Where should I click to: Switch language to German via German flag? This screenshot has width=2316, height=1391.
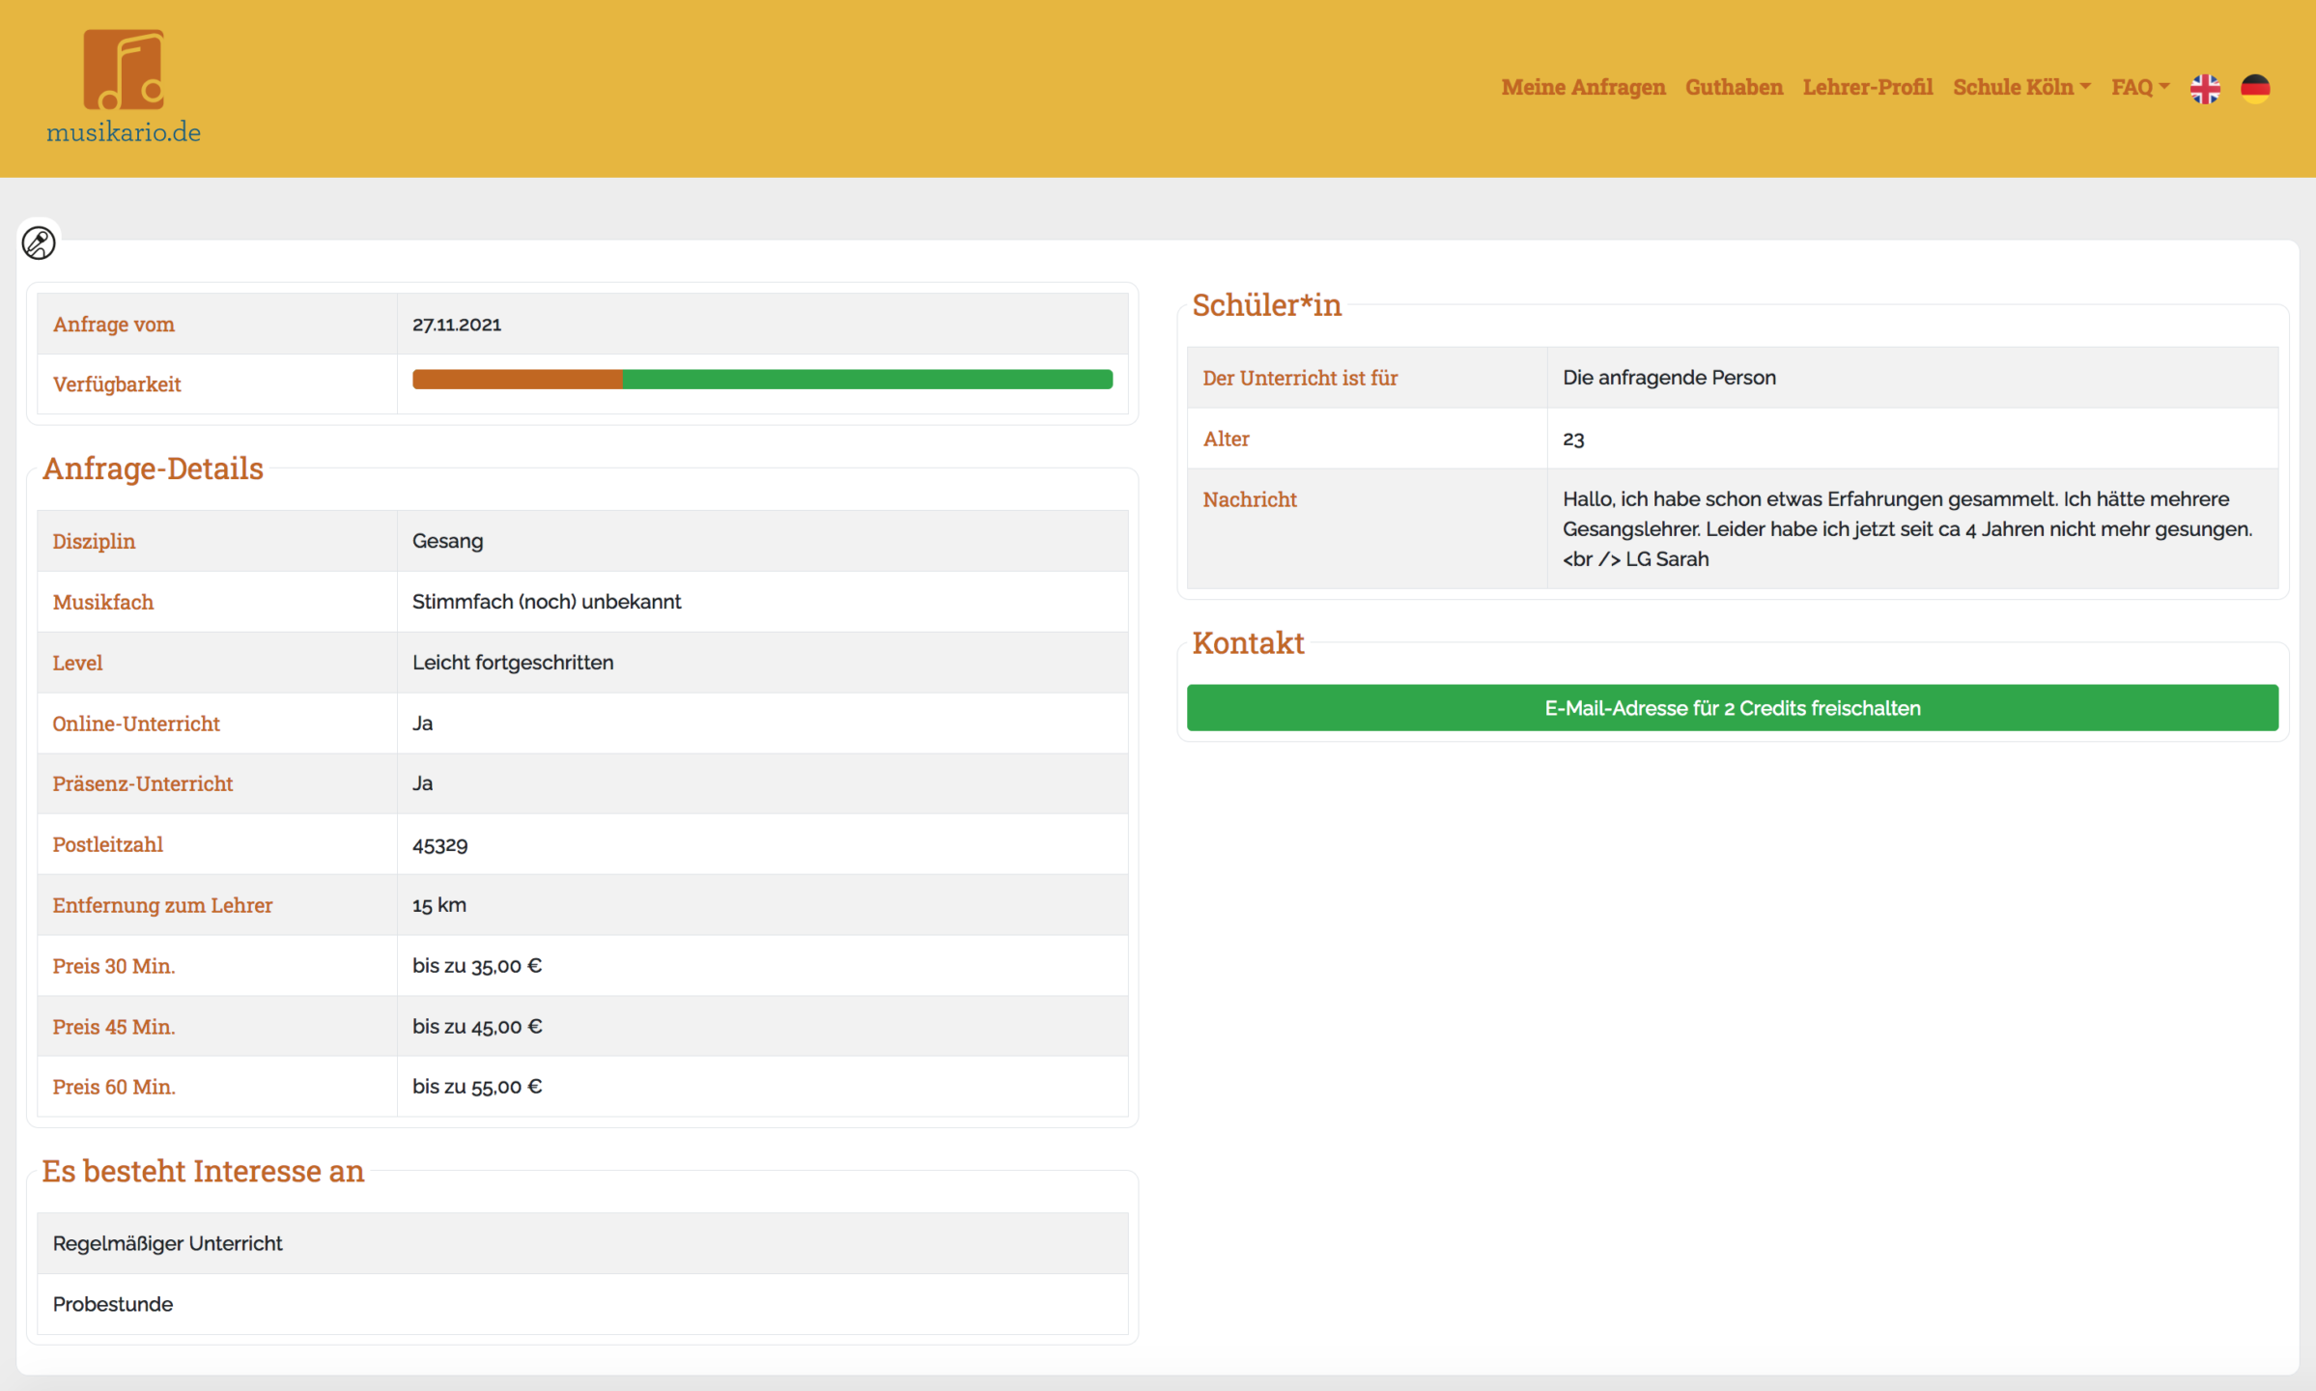coord(2255,88)
